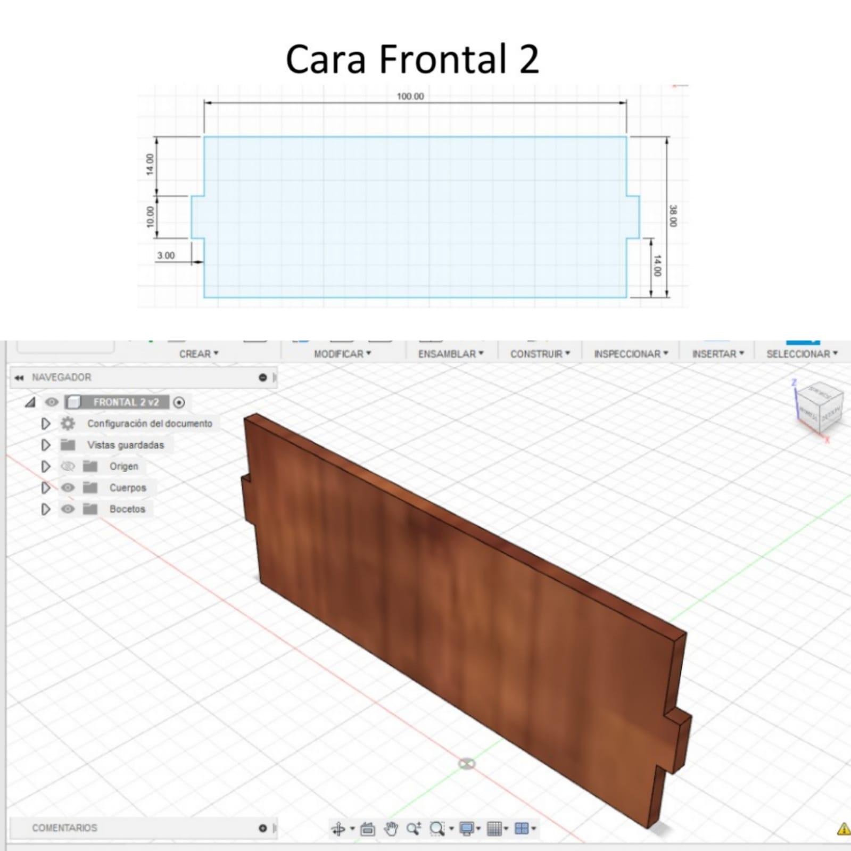Show the hidden Origen folder eye
Image resolution: width=851 pixels, height=851 pixels.
click(68, 466)
